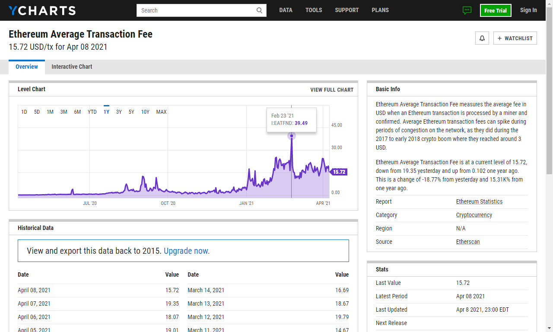Click the March 12, 2021 date cell
The height and width of the screenshot is (332, 553).
(206, 317)
